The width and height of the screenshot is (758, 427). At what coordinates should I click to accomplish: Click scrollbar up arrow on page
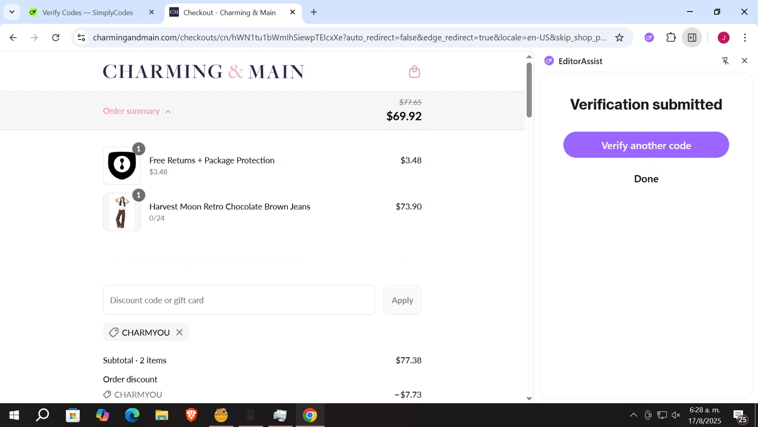529,57
